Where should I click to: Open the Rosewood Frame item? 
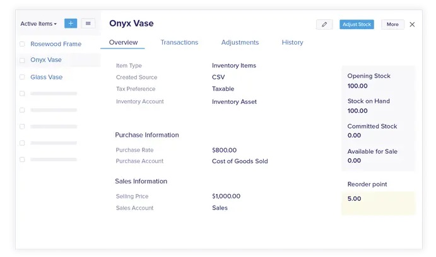[x=56, y=44]
